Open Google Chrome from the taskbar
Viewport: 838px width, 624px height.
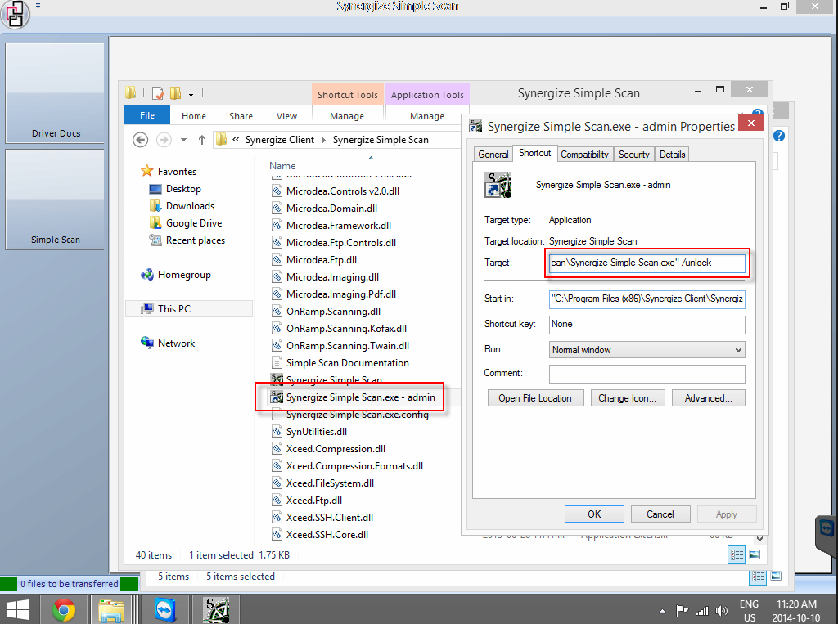[x=64, y=609]
